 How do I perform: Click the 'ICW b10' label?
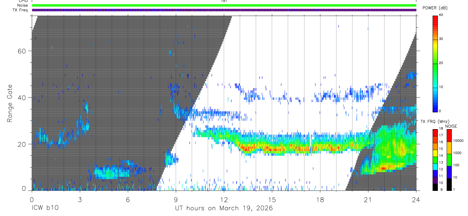[x=45, y=208]
